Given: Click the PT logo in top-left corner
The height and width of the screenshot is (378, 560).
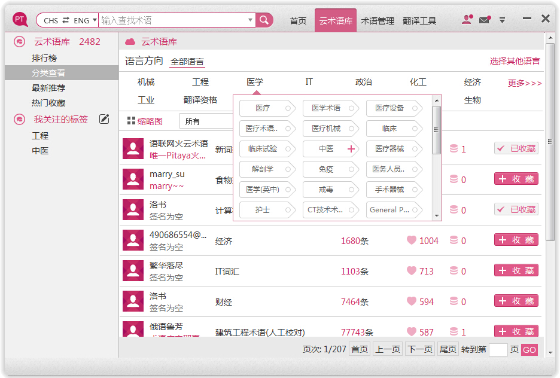Looking at the screenshot, I should pos(20,20).
